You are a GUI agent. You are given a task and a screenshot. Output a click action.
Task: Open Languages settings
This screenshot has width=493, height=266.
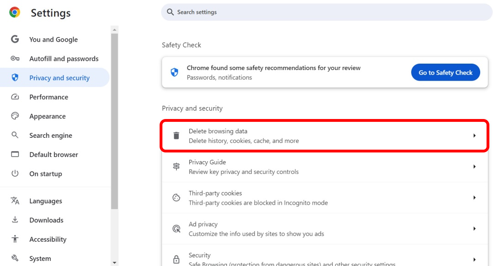(55, 201)
